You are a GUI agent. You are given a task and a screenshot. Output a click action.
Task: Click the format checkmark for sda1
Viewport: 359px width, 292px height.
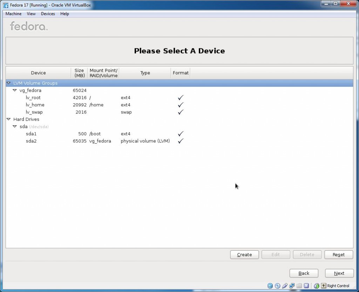pyautogui.click(x=181, y=134)
